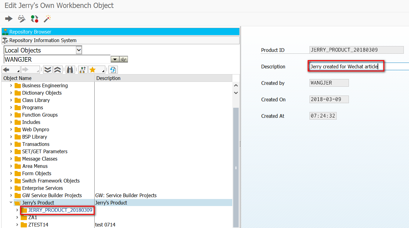The height and width of the screenshot is (228, 409).
Task: Click the WANGJER user name input field
Action: tap(57, 59)
